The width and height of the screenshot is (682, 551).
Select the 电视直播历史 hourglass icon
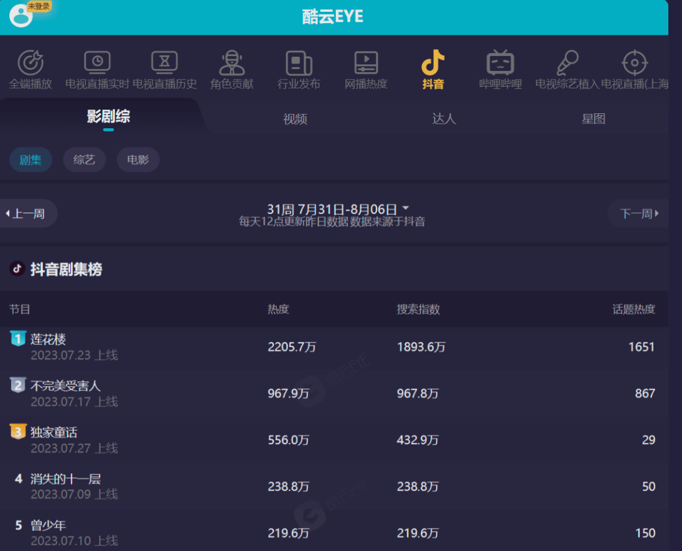tap(164, 63)
